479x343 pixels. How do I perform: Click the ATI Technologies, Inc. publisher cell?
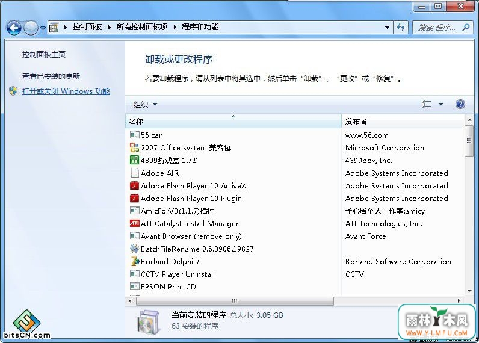[384, 224]
